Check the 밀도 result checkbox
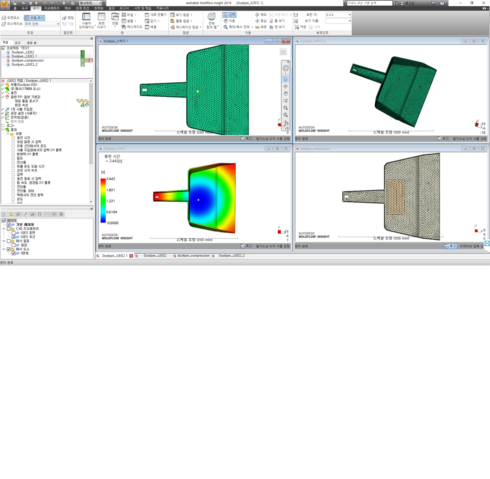 13,158
